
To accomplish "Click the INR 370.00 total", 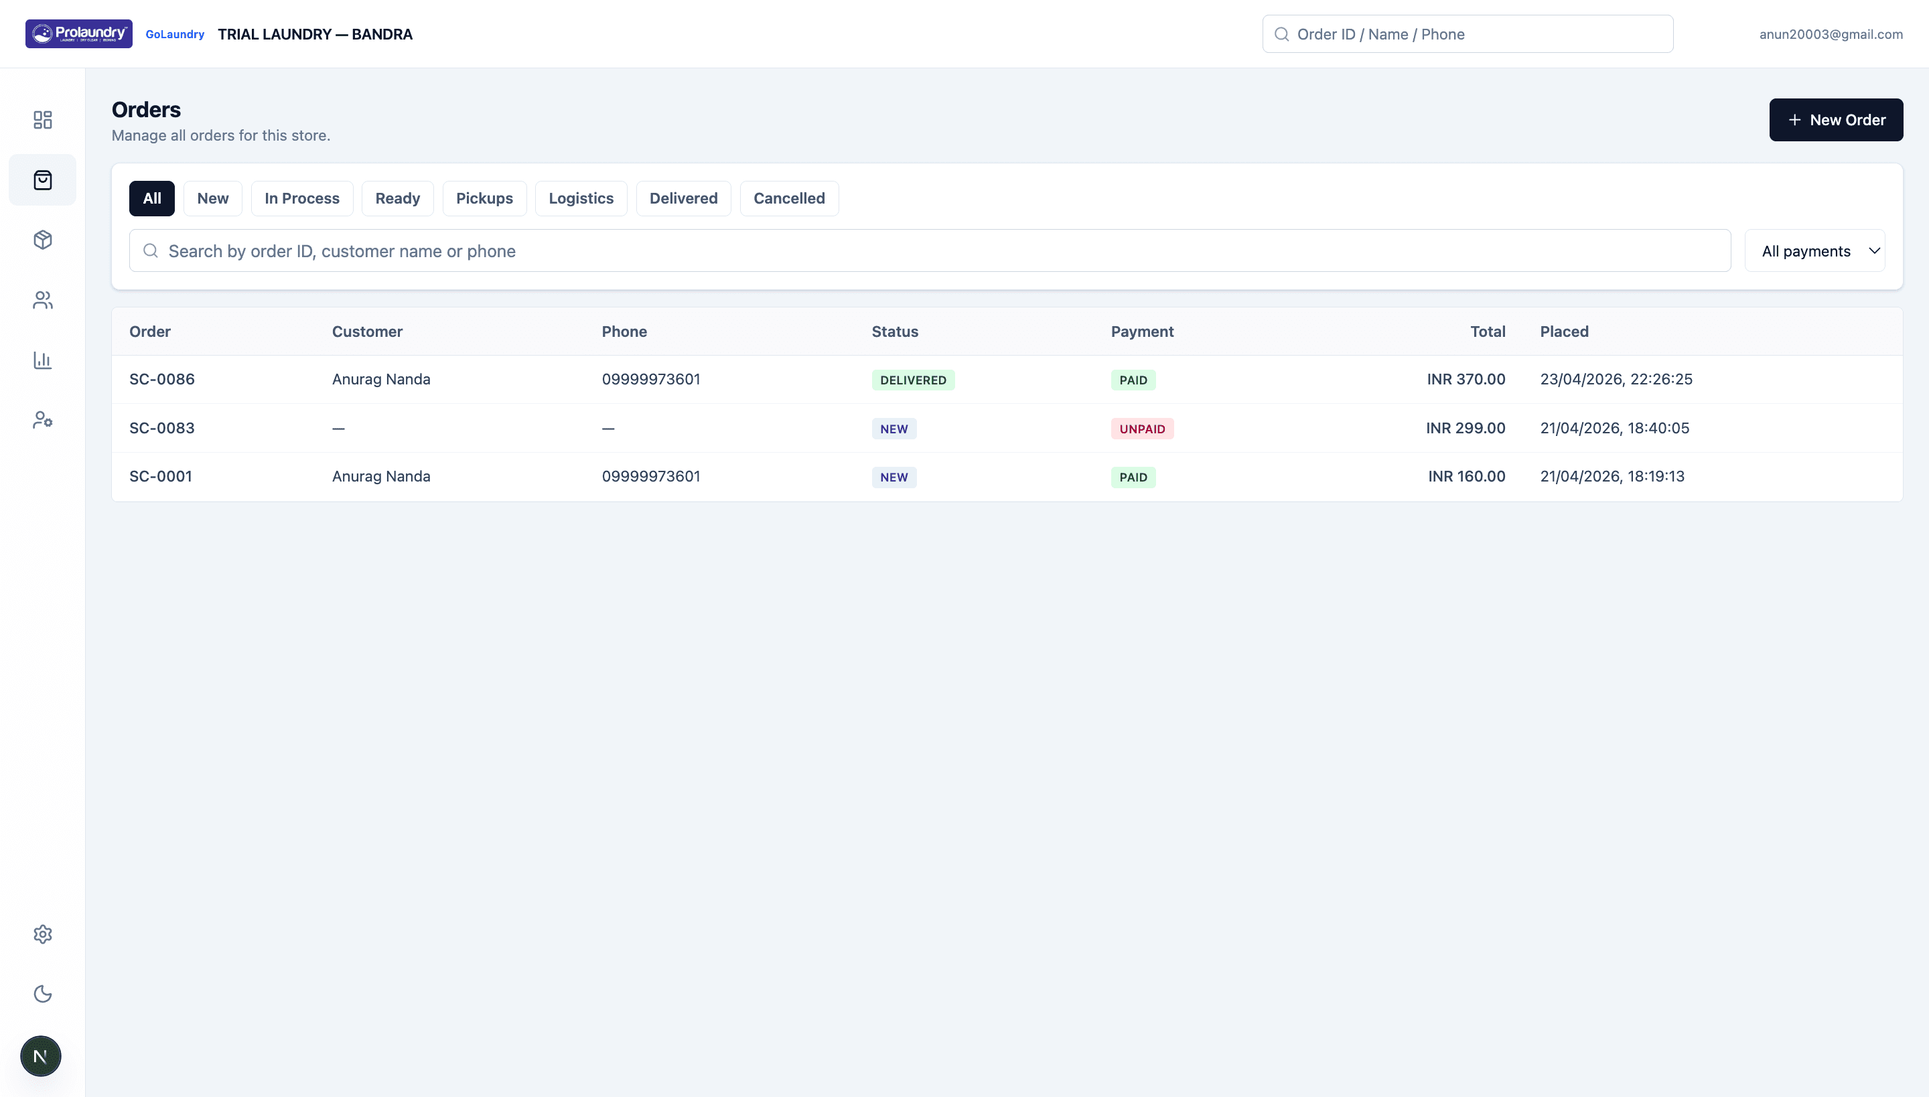I will coord(1466,379).
